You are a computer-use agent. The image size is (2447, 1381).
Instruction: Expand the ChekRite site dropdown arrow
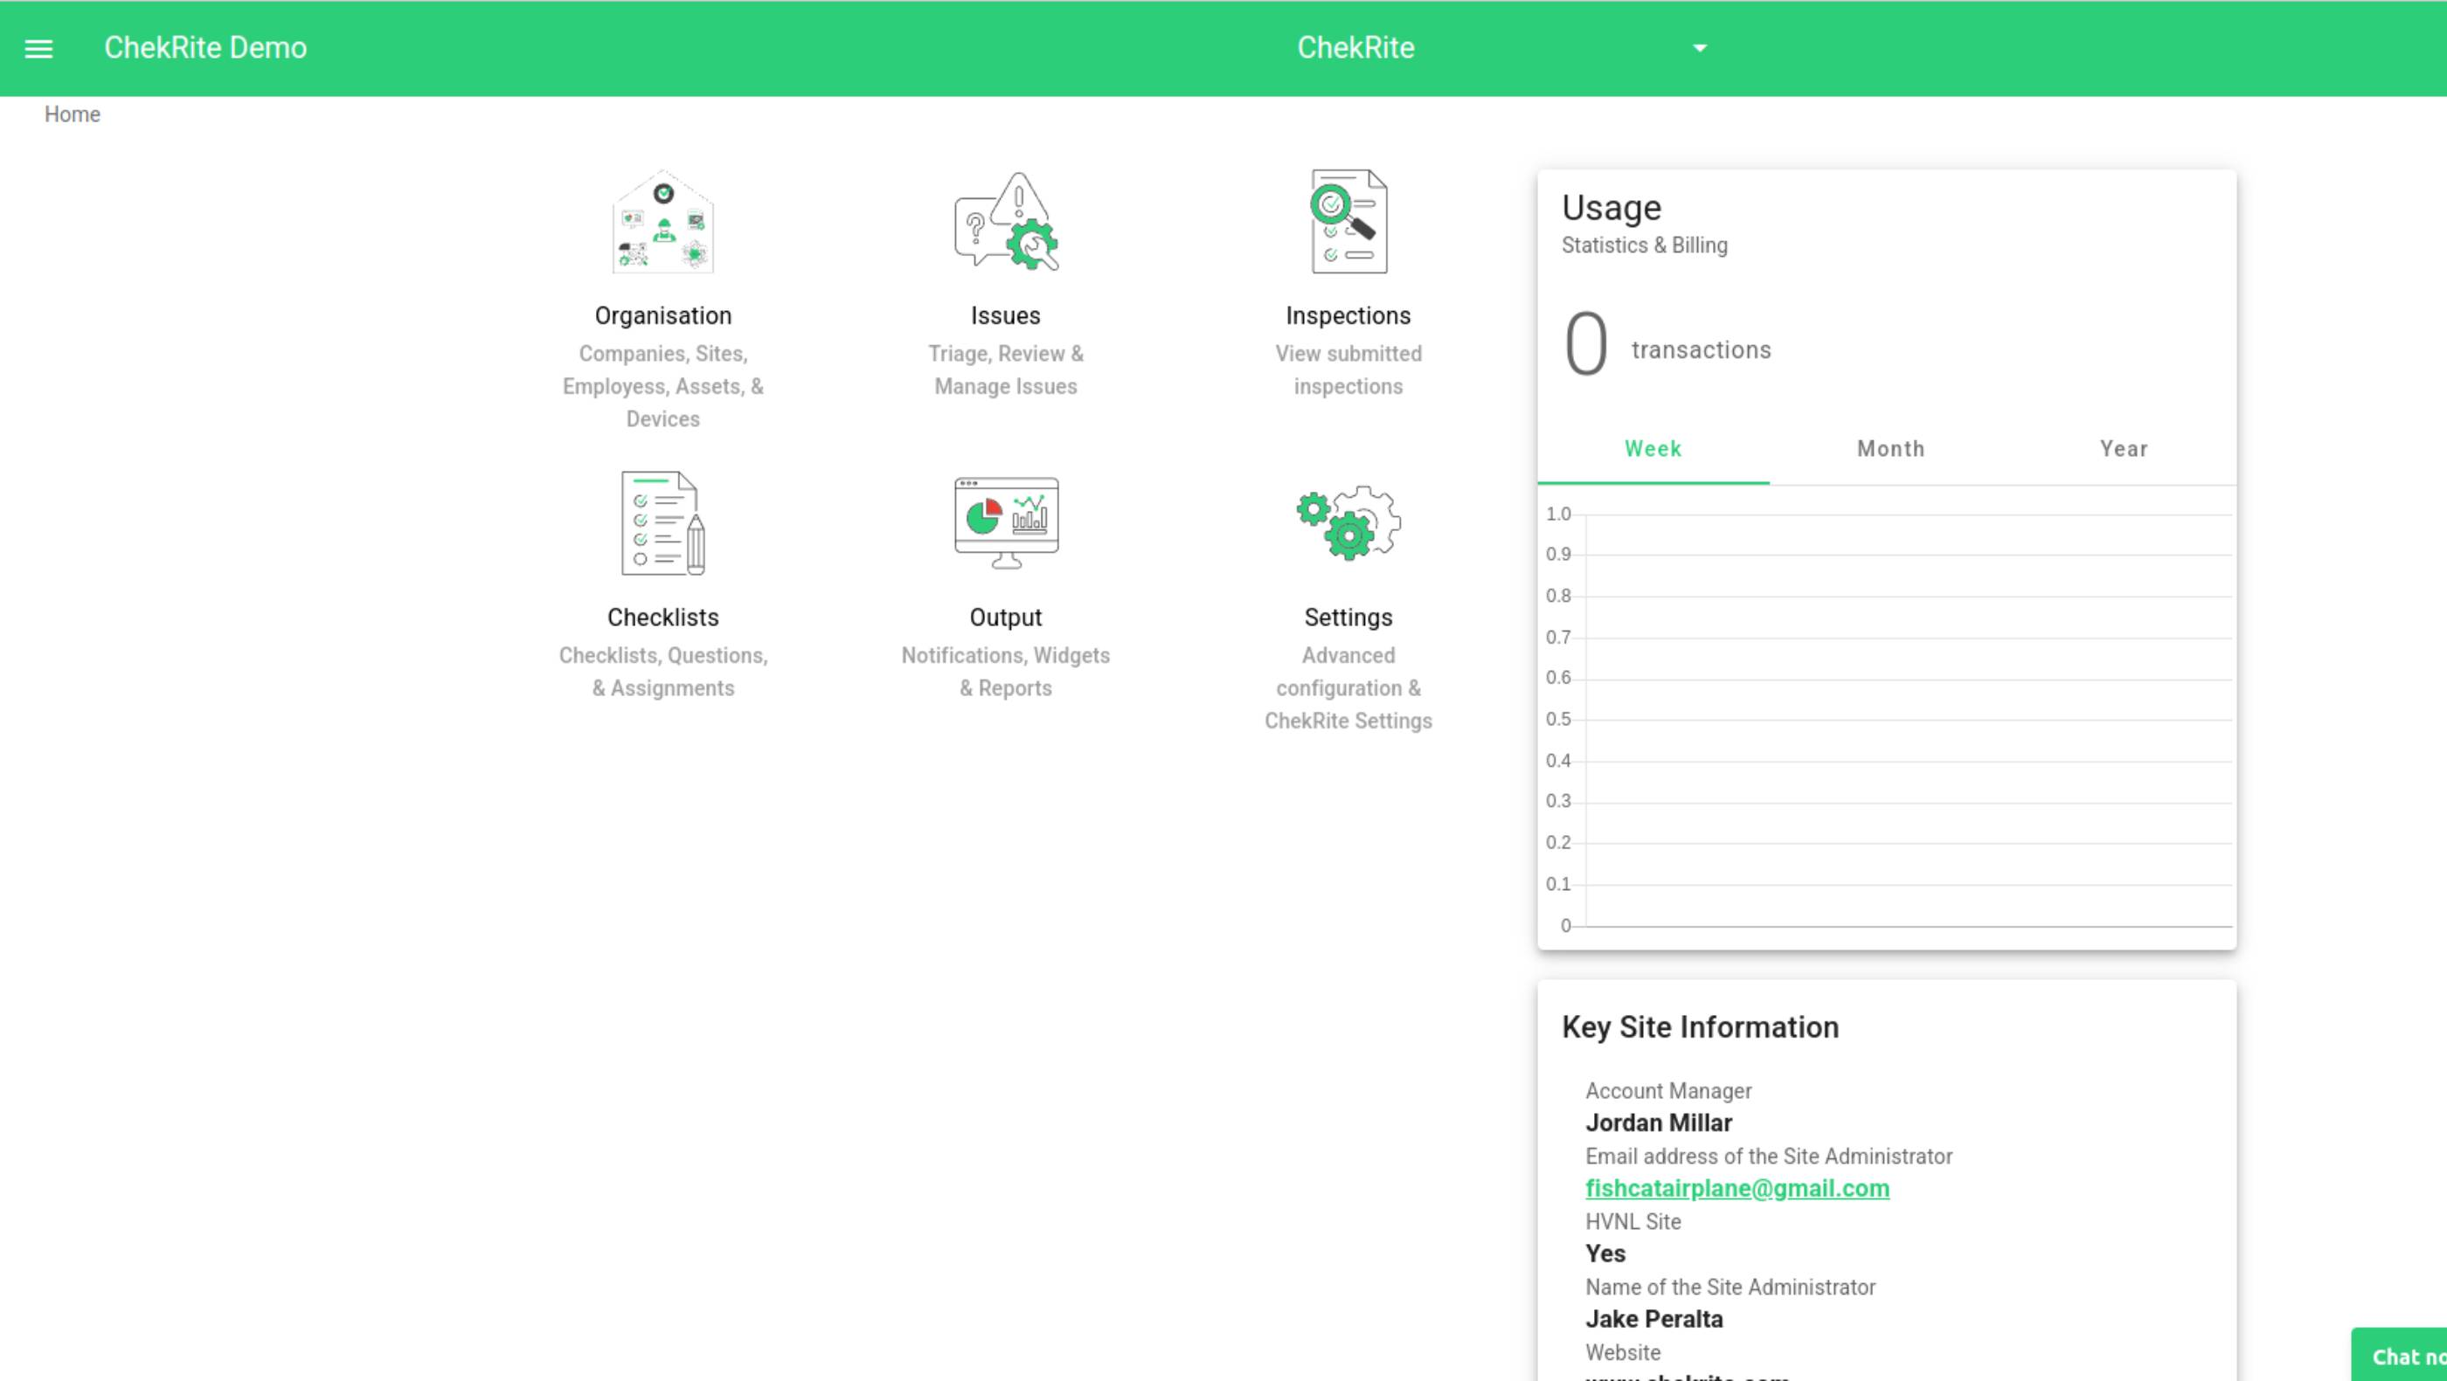click(1701, 48)
